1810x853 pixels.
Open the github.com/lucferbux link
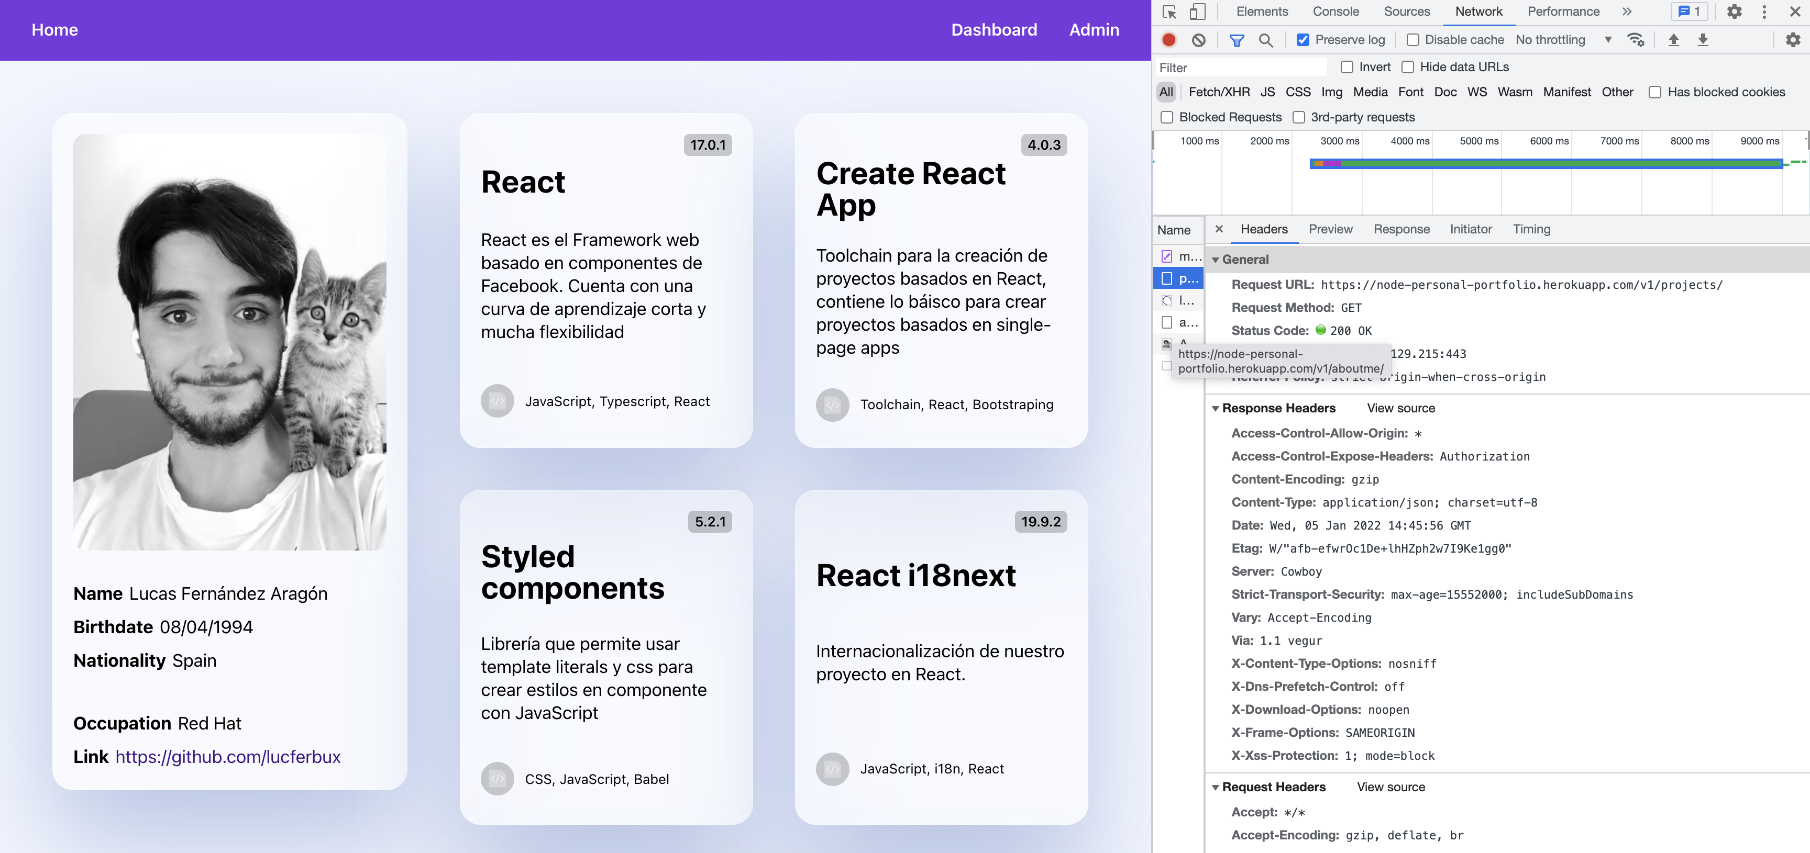228,757
